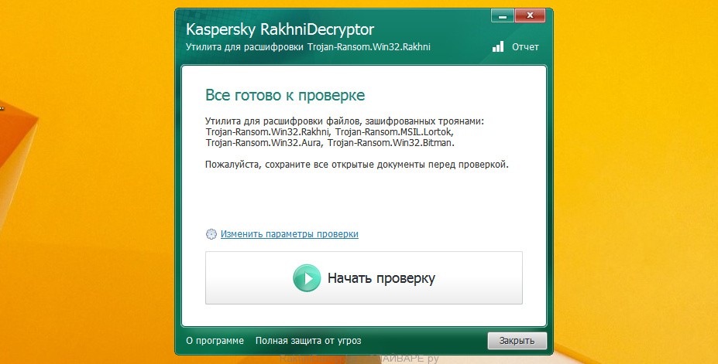Click the report bar-chart icon
Viewport: 718px width, 364px height.
(498, 46)
